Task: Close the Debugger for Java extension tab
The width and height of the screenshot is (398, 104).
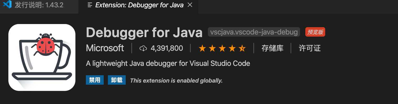Action: (x=190, y=5)
